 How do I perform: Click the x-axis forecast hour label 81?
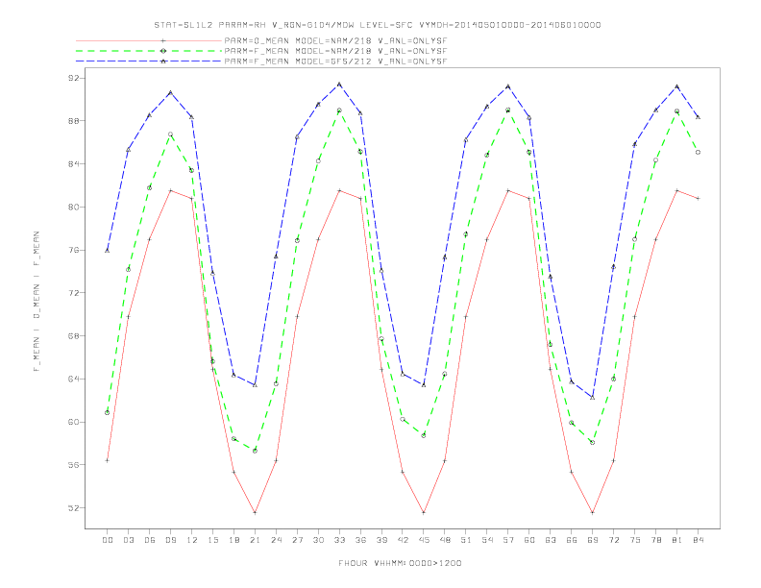[x=677, y=540]
